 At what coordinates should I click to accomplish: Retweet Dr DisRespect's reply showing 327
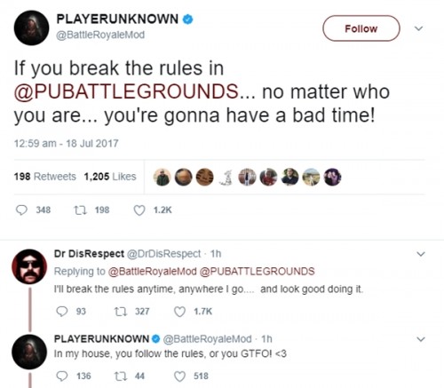coord(120,312)
